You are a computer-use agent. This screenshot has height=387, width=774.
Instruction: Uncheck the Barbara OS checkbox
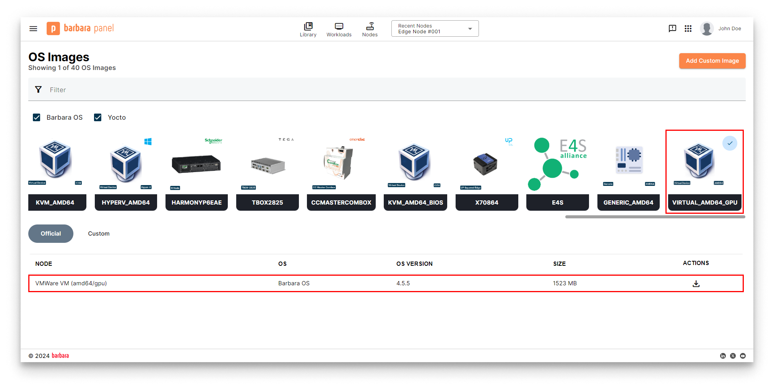[37, 117]
